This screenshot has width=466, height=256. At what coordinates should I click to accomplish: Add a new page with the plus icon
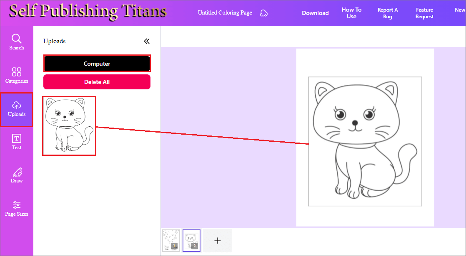tap(217, 240)
